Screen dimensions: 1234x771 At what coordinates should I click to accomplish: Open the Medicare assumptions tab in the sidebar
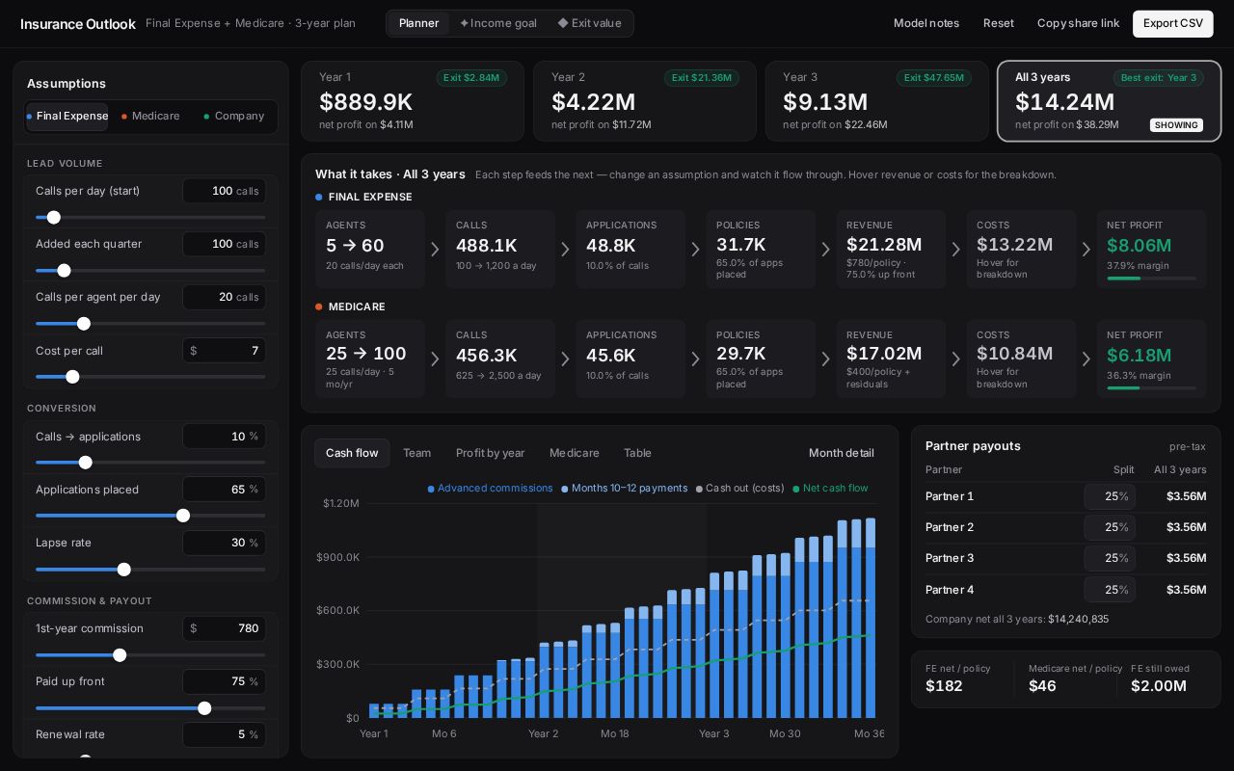[150, 117]
